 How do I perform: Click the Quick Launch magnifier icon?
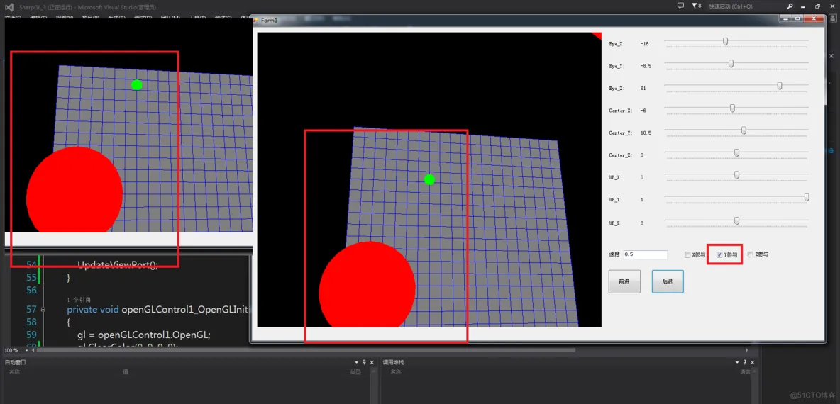(790, 6)
